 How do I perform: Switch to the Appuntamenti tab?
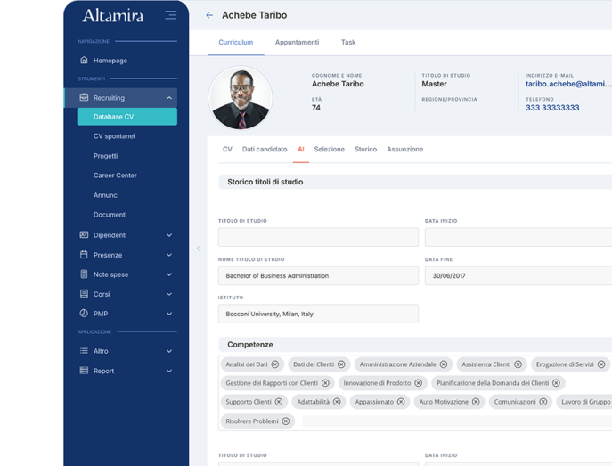pyautogui.click(x=297, y=42)
